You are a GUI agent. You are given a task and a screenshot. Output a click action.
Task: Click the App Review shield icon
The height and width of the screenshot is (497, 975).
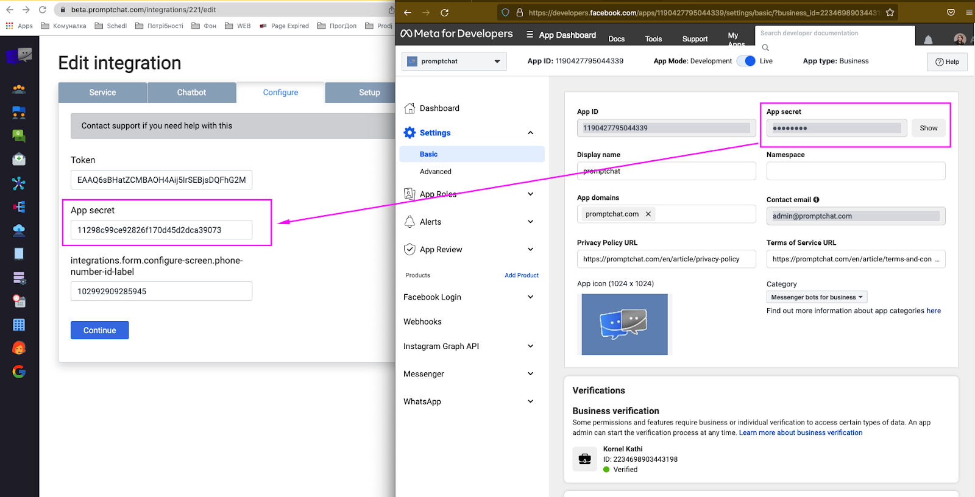tap(409, 249)
